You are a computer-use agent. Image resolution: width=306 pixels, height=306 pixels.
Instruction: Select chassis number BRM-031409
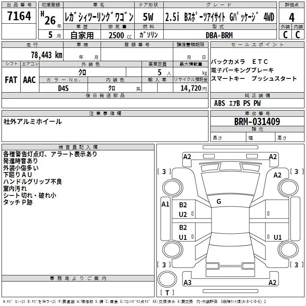[257, 122]
